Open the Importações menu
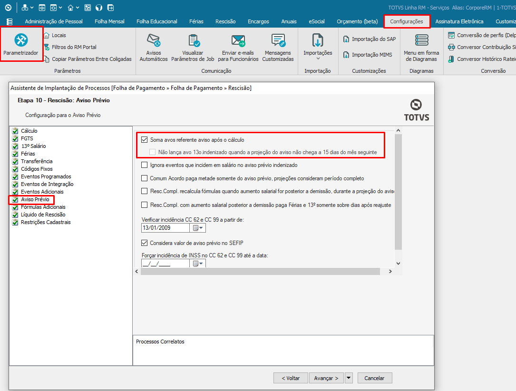This screenshot has height=391, width=516. (318, 47)
